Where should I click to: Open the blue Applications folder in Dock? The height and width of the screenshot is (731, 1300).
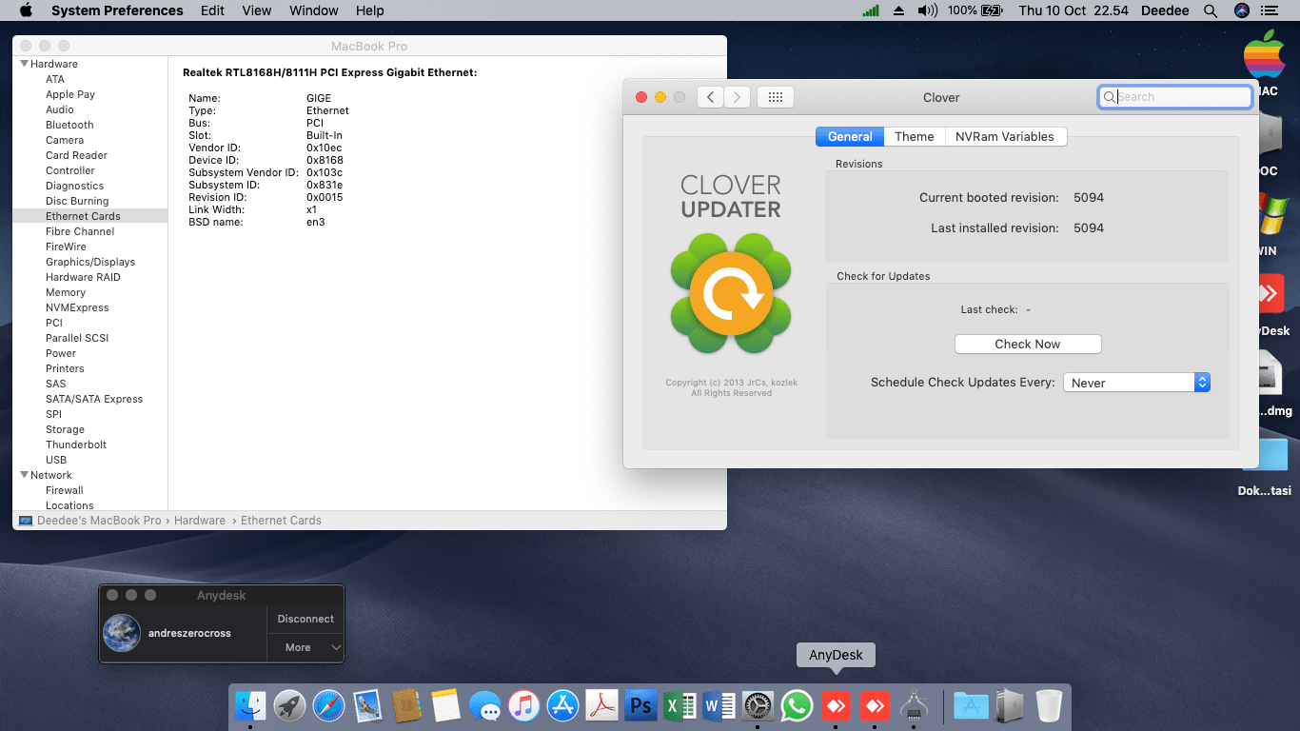click(971, 705)
